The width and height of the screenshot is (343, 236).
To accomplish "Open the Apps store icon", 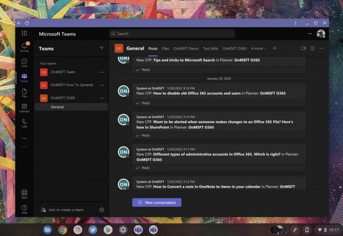I will coord(24,194).
